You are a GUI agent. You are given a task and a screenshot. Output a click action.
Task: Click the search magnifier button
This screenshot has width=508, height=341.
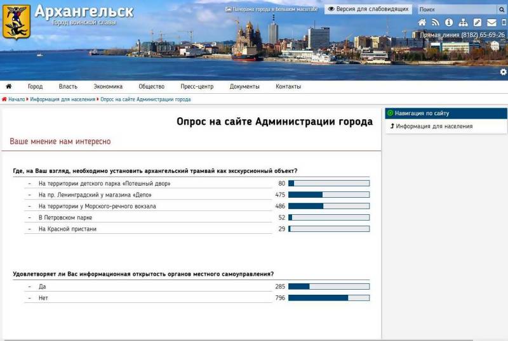pos(502,10)
